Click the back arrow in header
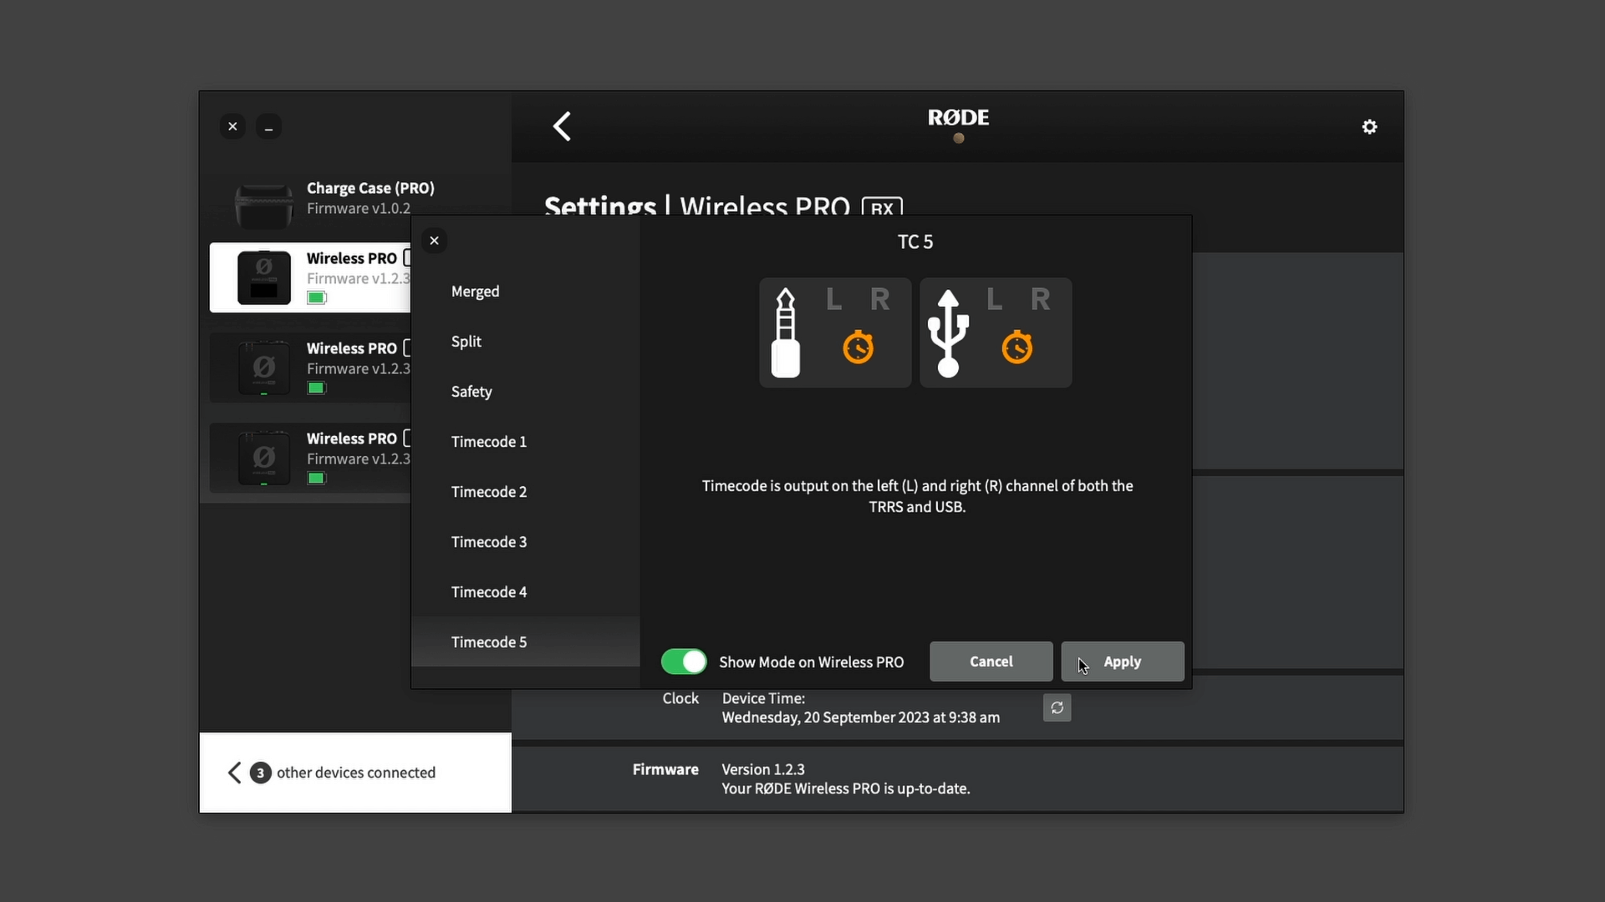Image resolution: width=1605 pixels, height=902 pixels. coord(562,126)
